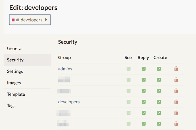Toggle See permission for admins
Viewport: 196px width, 130px height.
[128, 69]
